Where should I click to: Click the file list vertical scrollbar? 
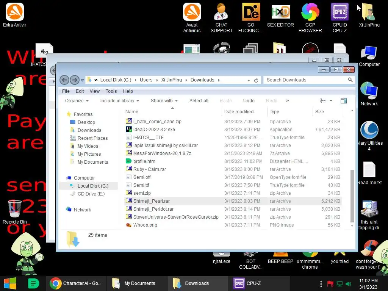point(352,196)
